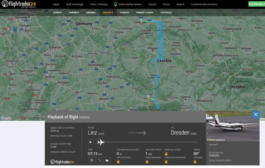Open the Subscription plans page

[130, 4]
